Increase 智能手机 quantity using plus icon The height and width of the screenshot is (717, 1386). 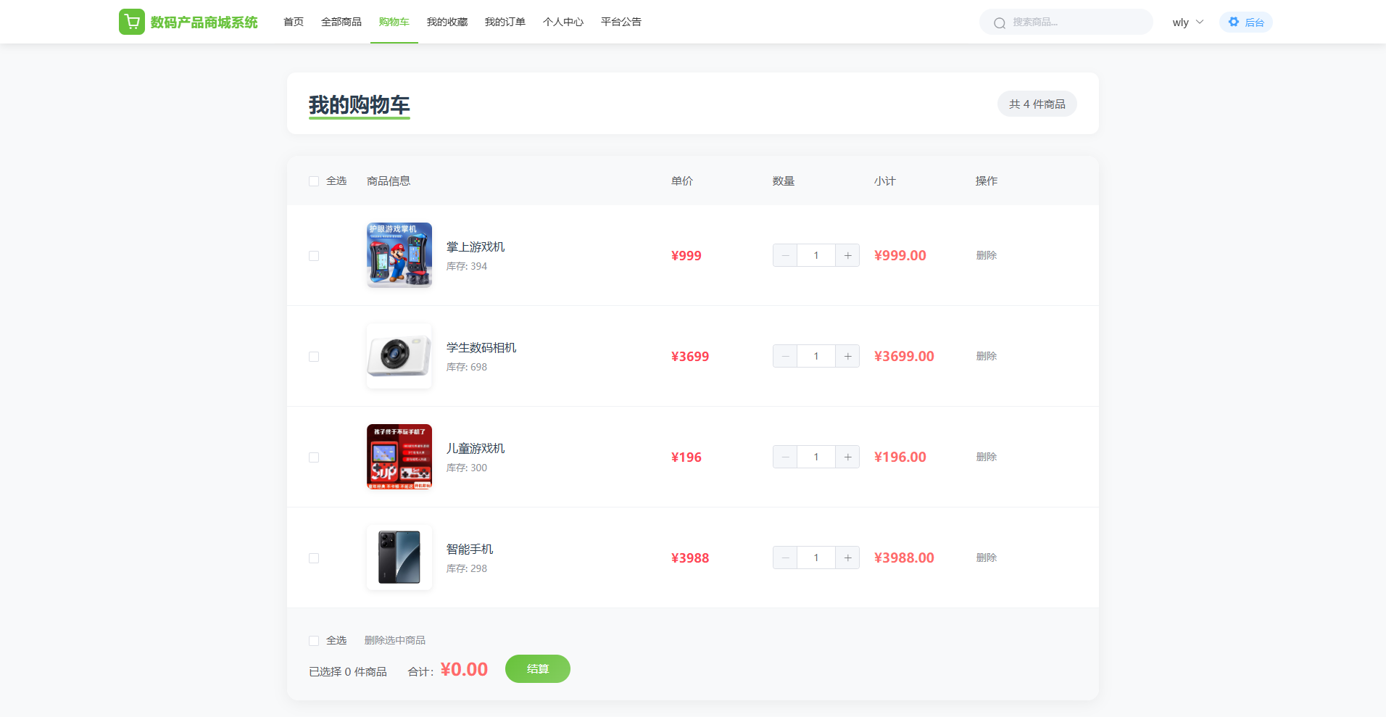847,558
